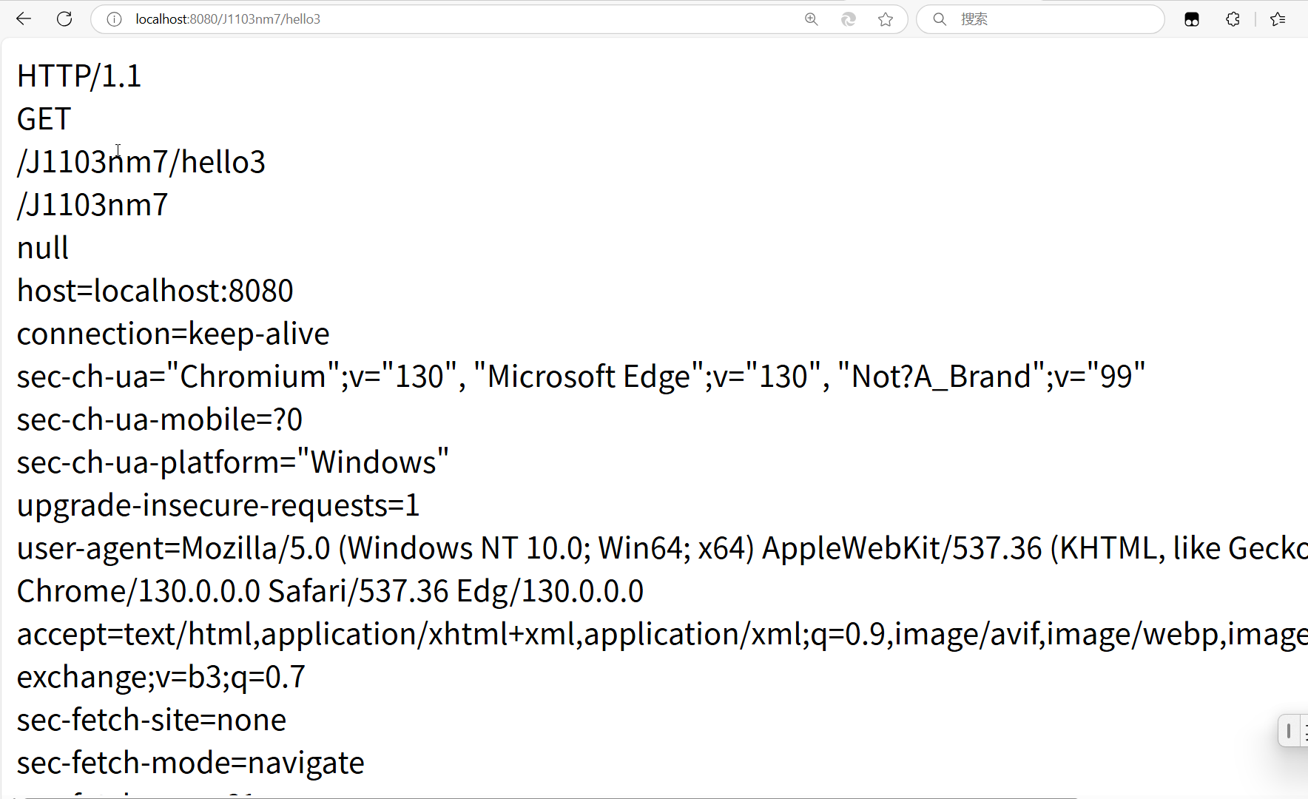View site information icon in address bar
Image resolution: width=1308 pixels, height=799 pixels.
point(114,19)
